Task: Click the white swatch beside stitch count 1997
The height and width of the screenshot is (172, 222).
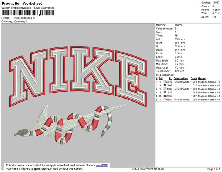Action: point(165,89)
